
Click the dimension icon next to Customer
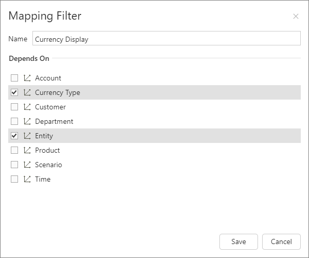pos(27,107)
